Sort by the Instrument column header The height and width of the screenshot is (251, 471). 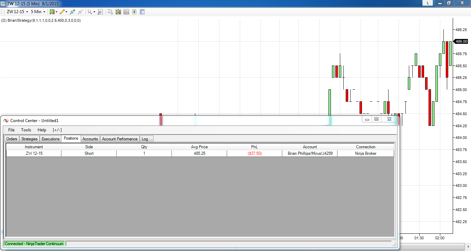34,147
